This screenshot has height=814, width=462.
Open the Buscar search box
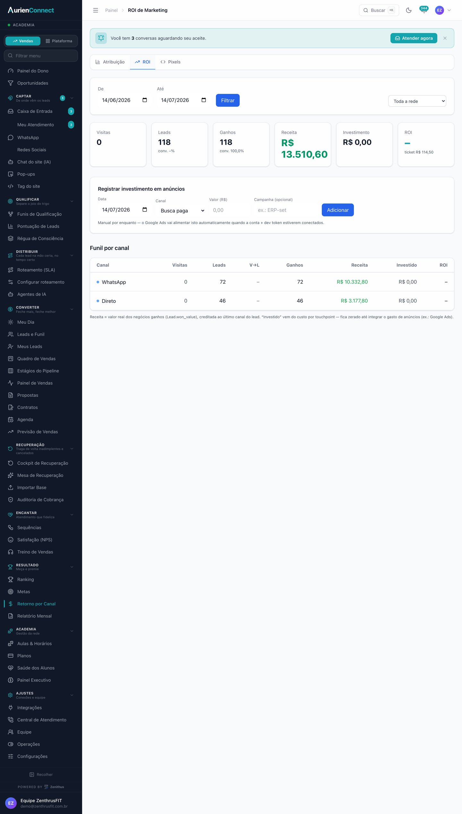coord(379,10)
